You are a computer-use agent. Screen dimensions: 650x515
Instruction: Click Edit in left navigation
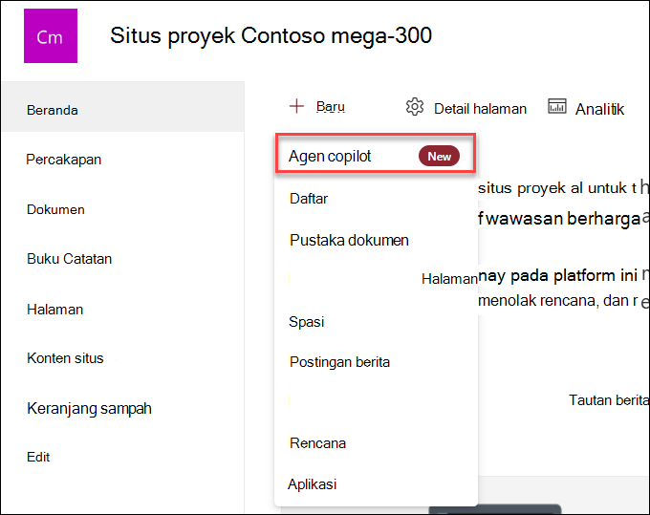click(38, 457)
